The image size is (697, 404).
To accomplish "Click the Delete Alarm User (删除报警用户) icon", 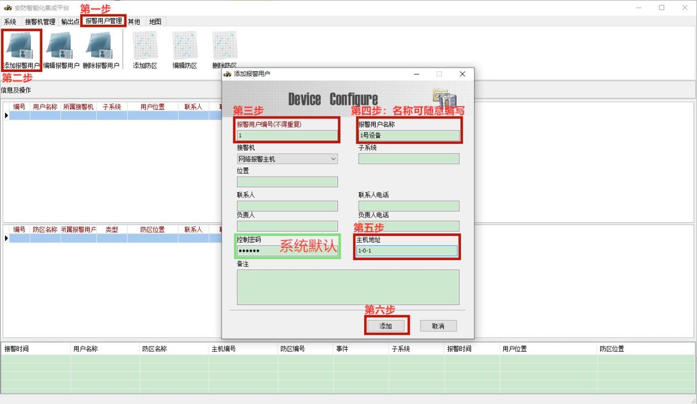I will point(101,48).
